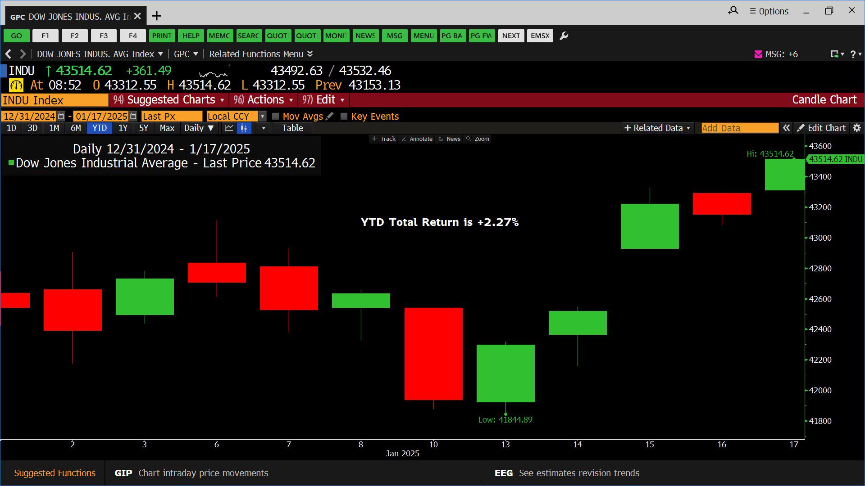Click the GO key
Screen dimensions: 865x486
[x=16, y=36]
